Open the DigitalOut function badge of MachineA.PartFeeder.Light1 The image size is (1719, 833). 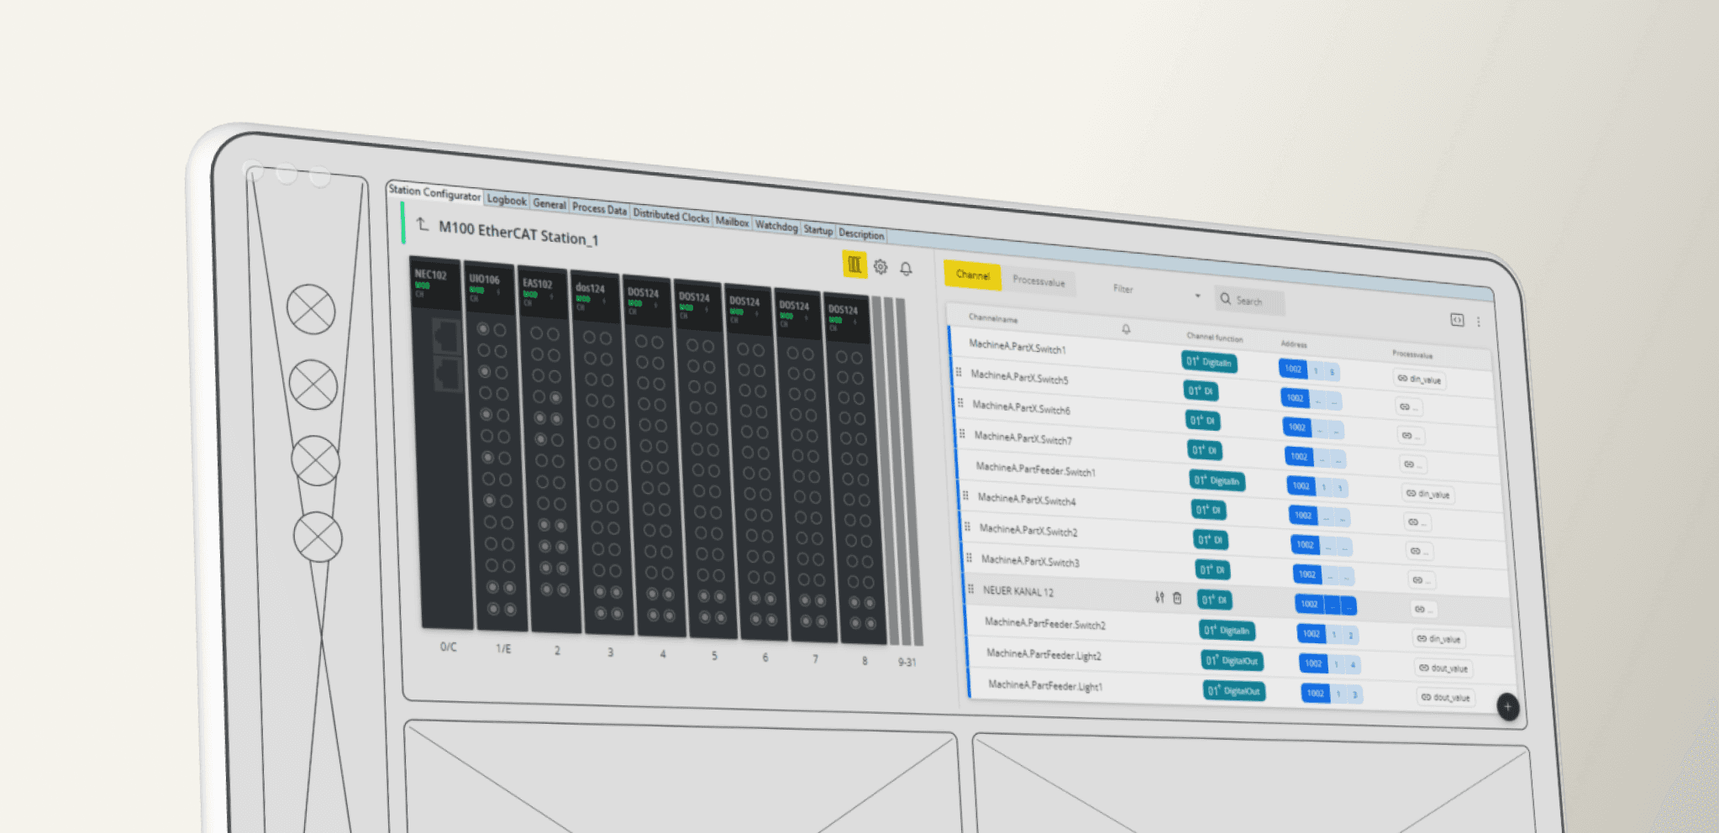point(1233,690)
